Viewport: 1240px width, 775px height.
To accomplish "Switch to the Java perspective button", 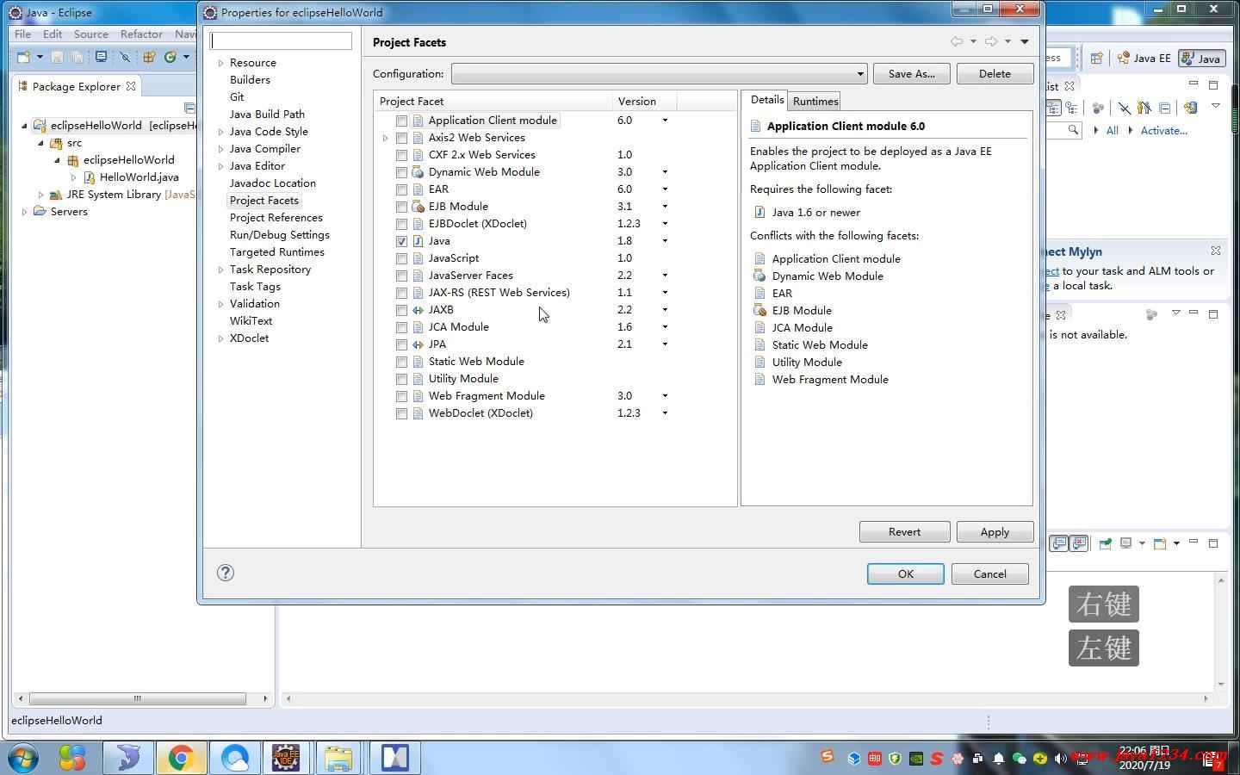I will click(1202, 58).
